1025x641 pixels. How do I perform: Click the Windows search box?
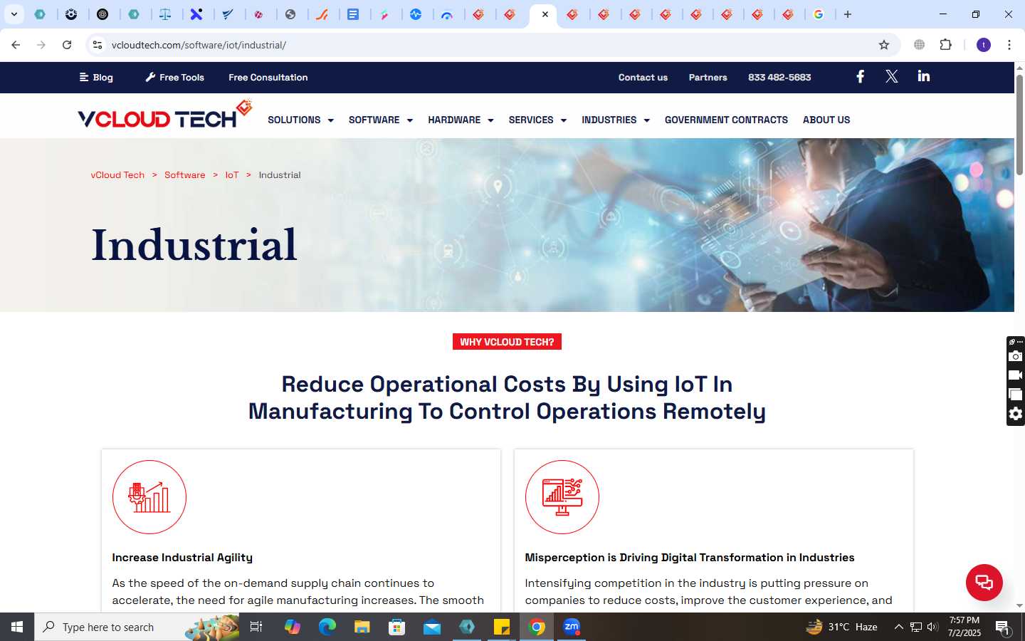(x=137, y=627)
